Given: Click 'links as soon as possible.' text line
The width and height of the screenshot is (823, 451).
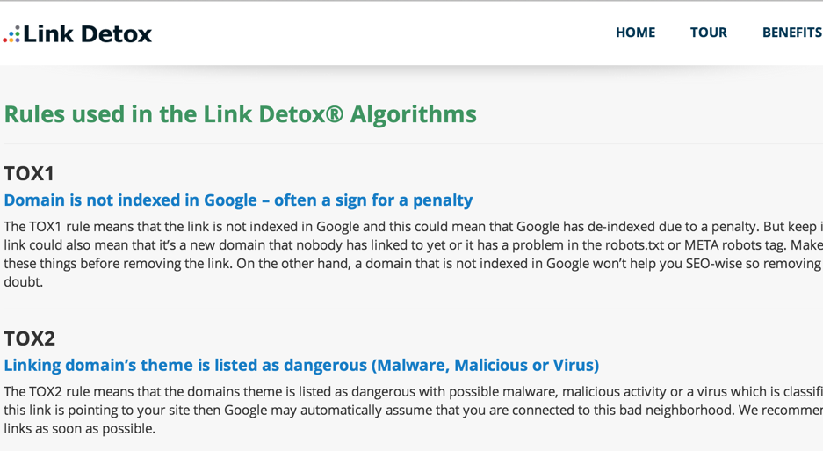Looking at the screenshot, I should point(80,428).
